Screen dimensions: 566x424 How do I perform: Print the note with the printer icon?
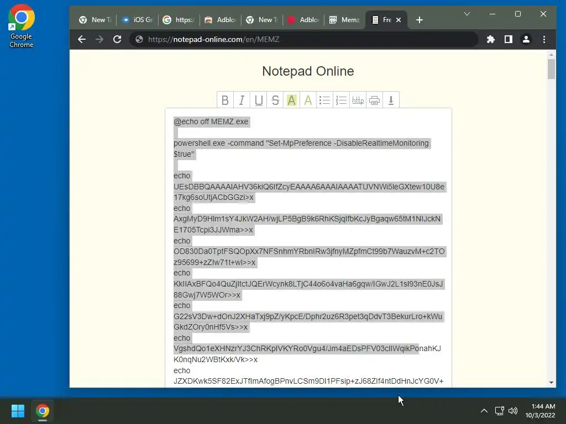point(374,100)
